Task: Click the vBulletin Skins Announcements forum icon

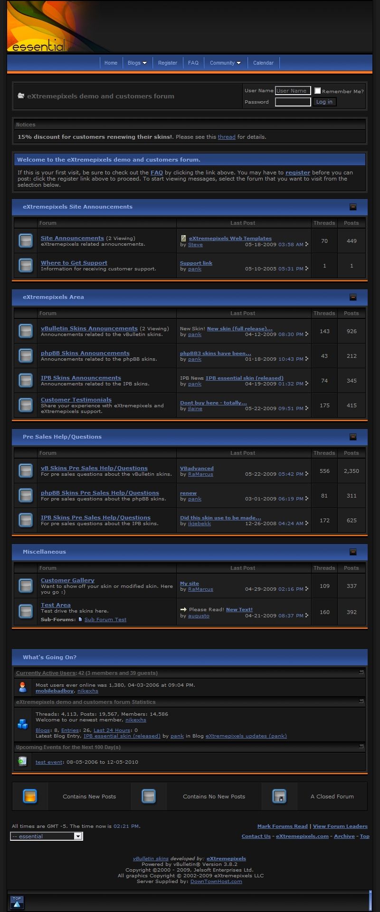Action: pyautogui.click(x=26, y=331)
